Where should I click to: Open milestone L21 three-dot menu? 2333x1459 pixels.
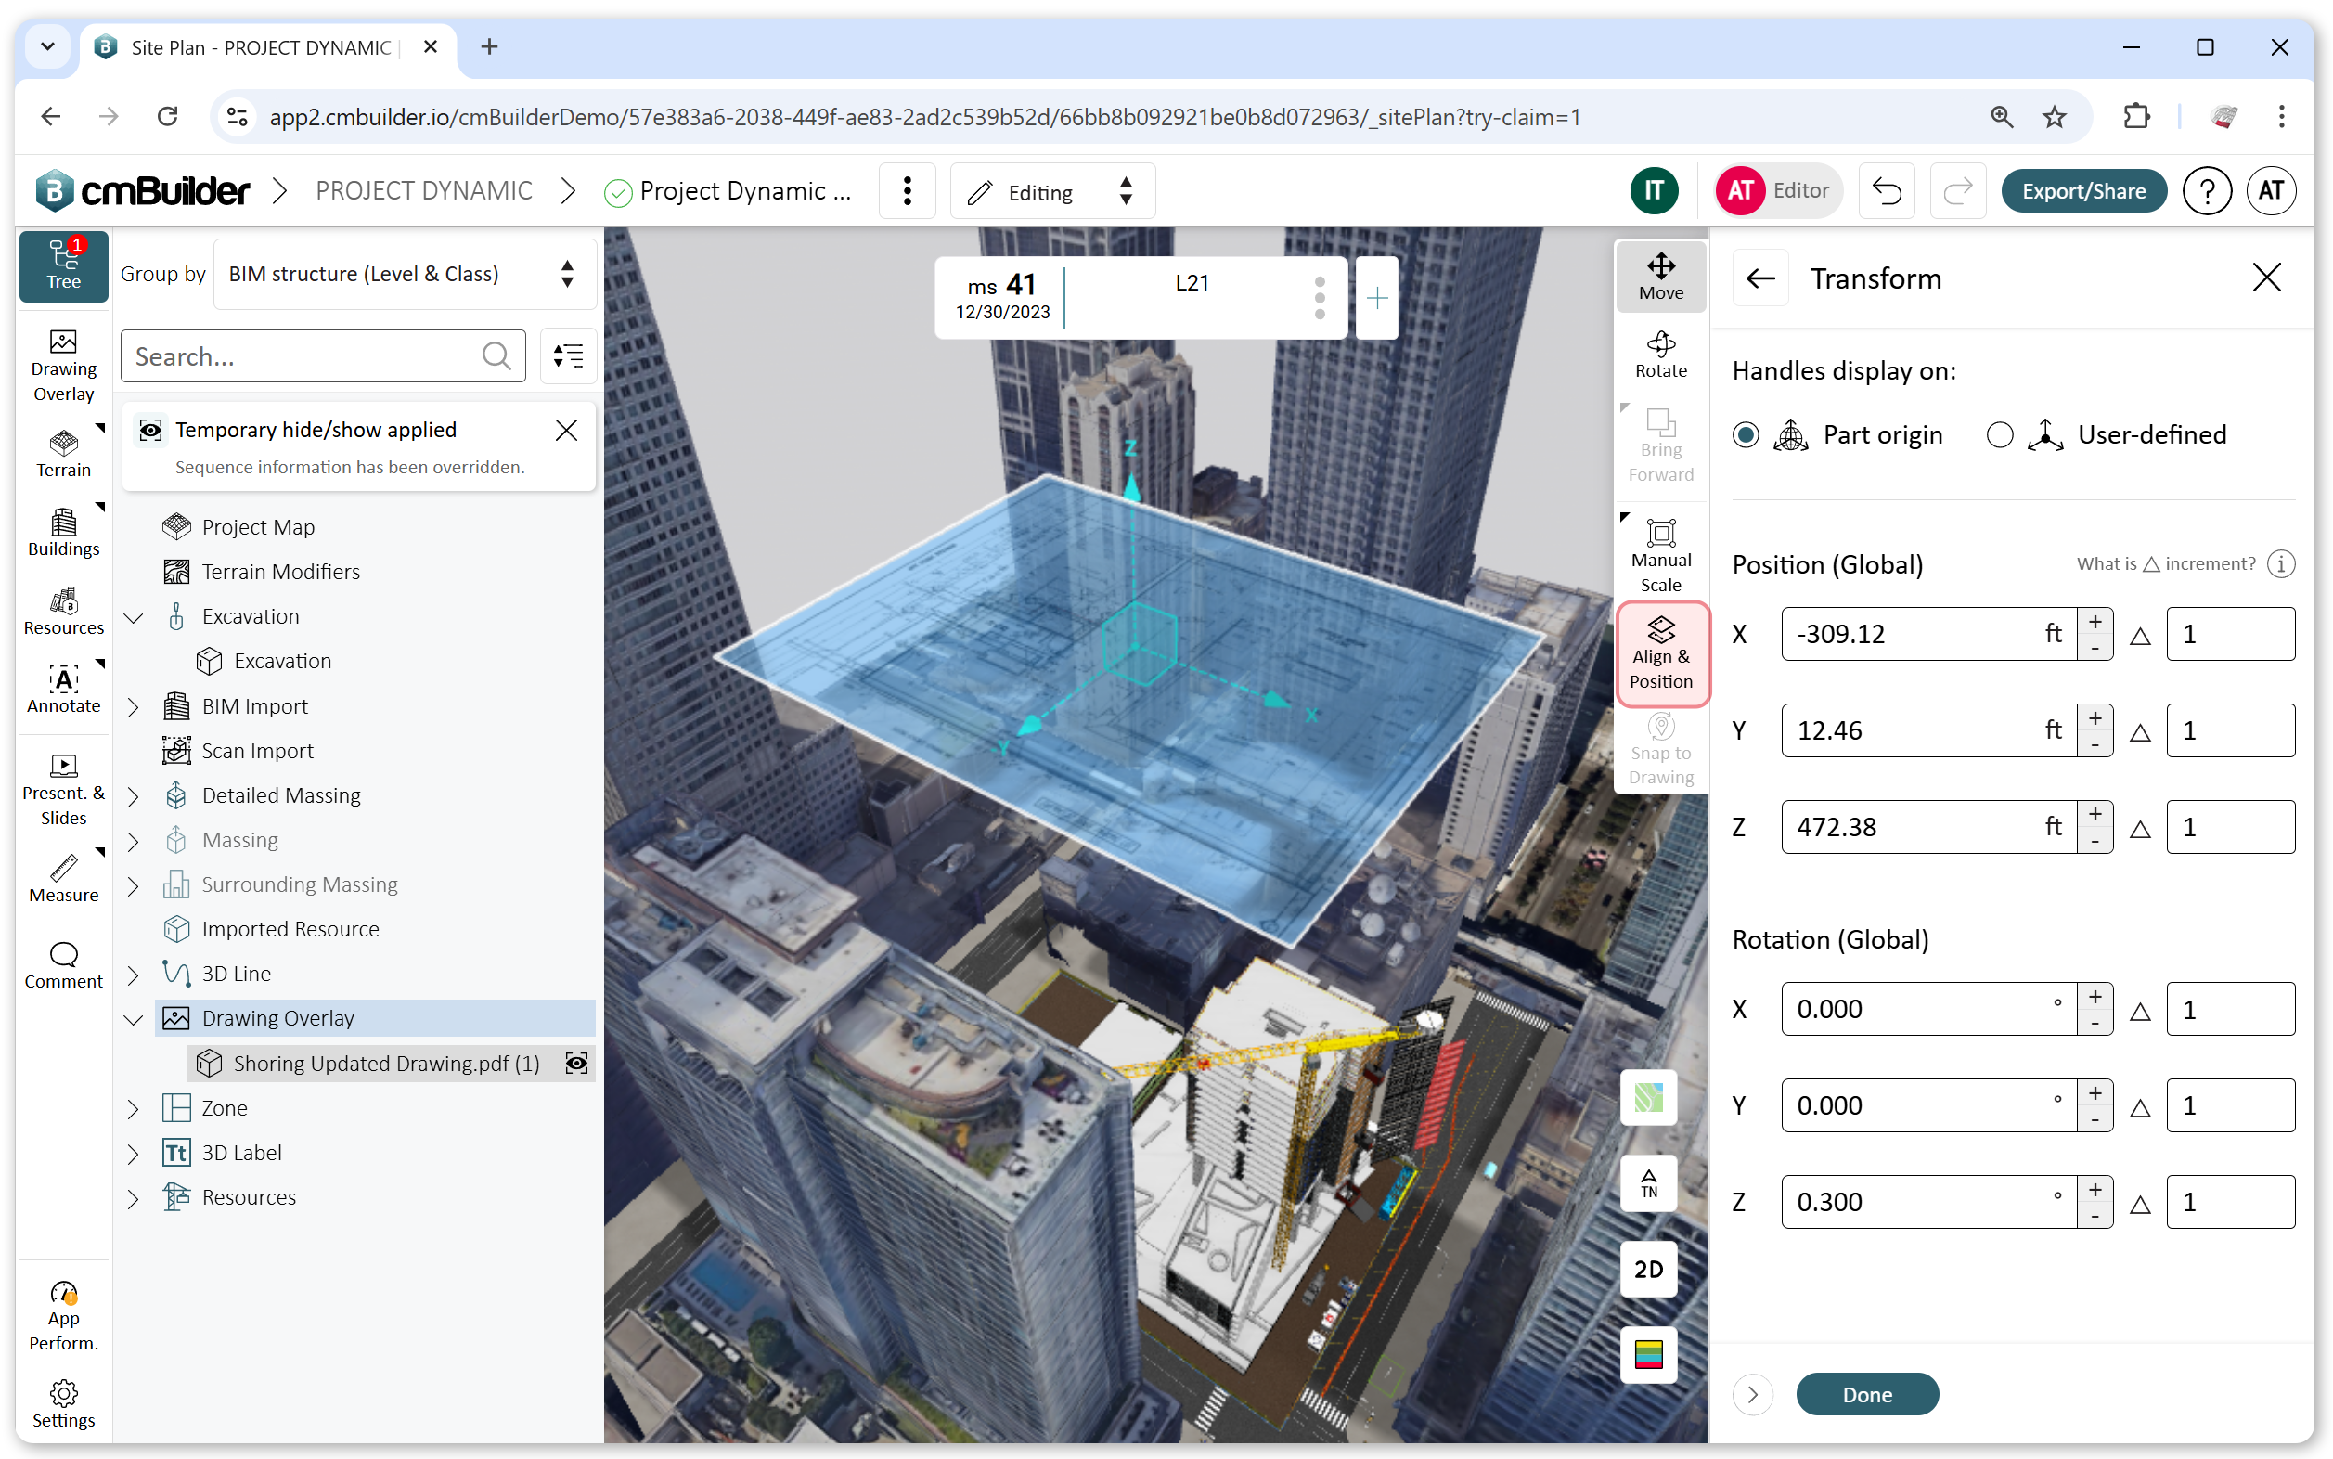[x=1319, y=297]
